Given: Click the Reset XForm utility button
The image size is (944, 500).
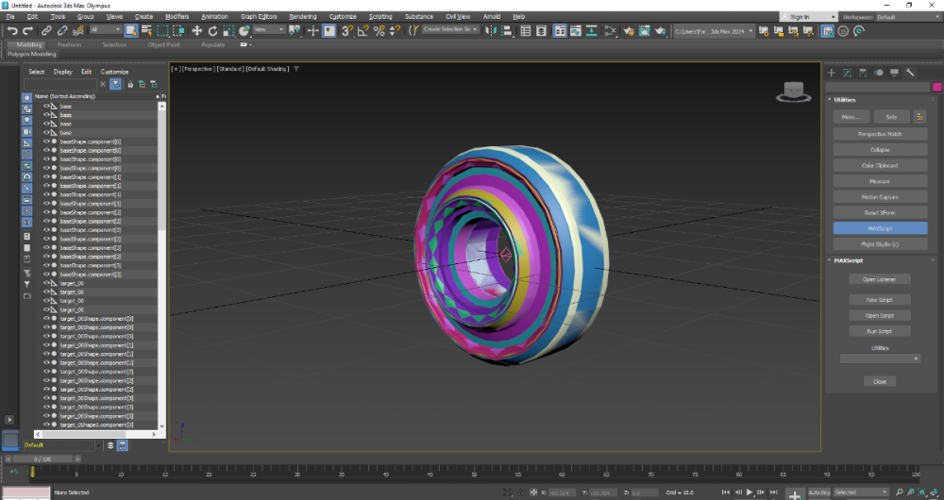Looking at the screenshot, I should (879, 212).
